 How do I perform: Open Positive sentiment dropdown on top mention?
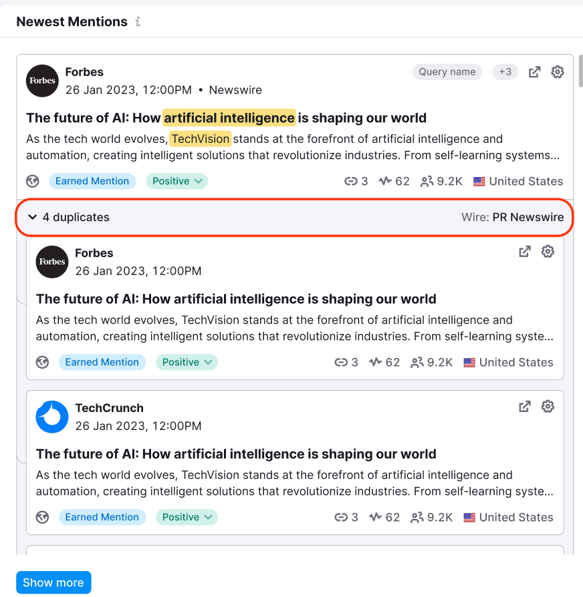pyautogui.click(x=177, y=181)
